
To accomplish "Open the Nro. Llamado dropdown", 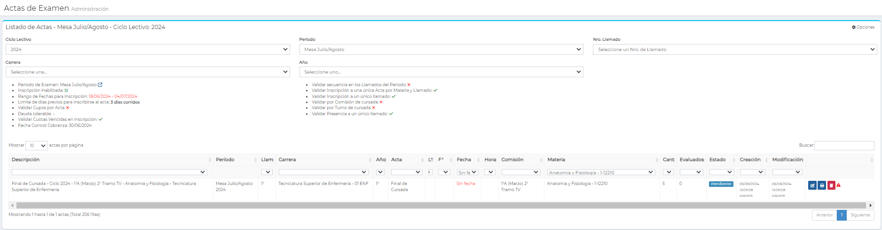I will pyautogui.click(x=735, y=49).
